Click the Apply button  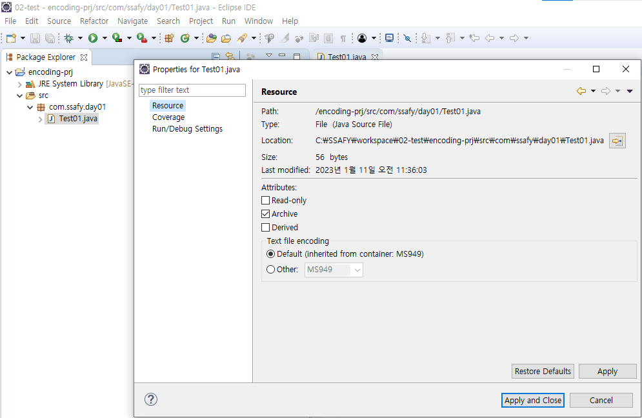pos(607,372)
